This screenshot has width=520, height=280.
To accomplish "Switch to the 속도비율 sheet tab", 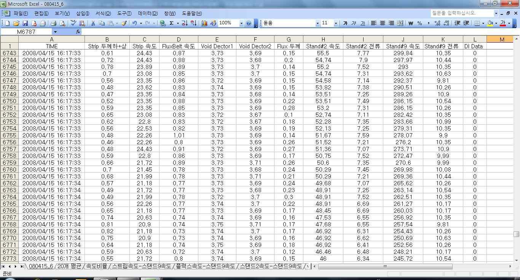I will pyautogui.click(x=96, y=266).
